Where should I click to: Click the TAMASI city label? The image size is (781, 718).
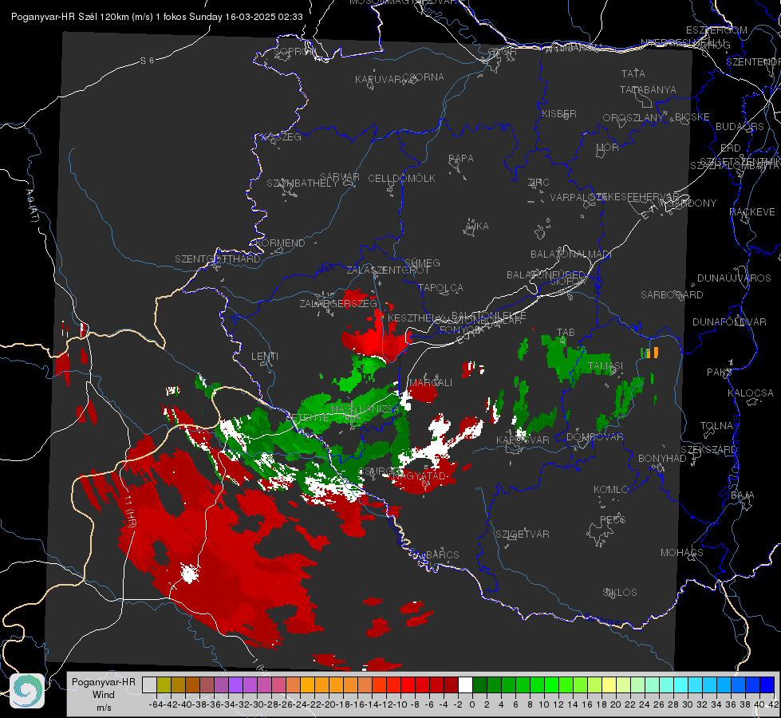pos(605,365)
